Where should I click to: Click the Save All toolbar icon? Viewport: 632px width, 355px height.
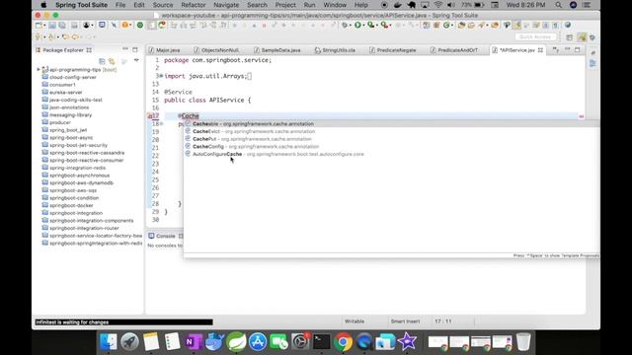click(x=62, y=26)
